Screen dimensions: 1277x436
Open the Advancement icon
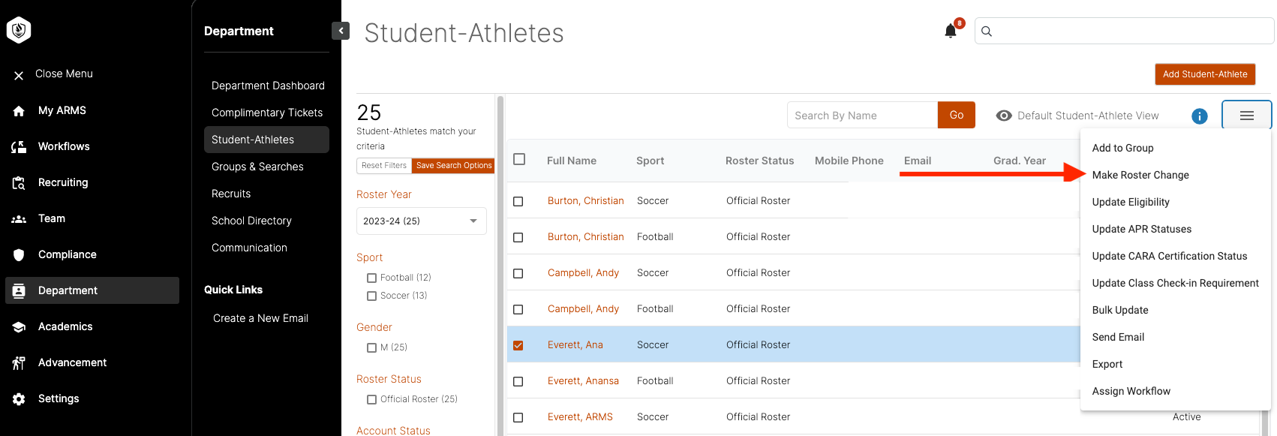point(19,363)
